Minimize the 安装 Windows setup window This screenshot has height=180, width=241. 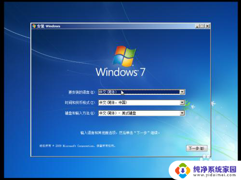coord(197,26)
